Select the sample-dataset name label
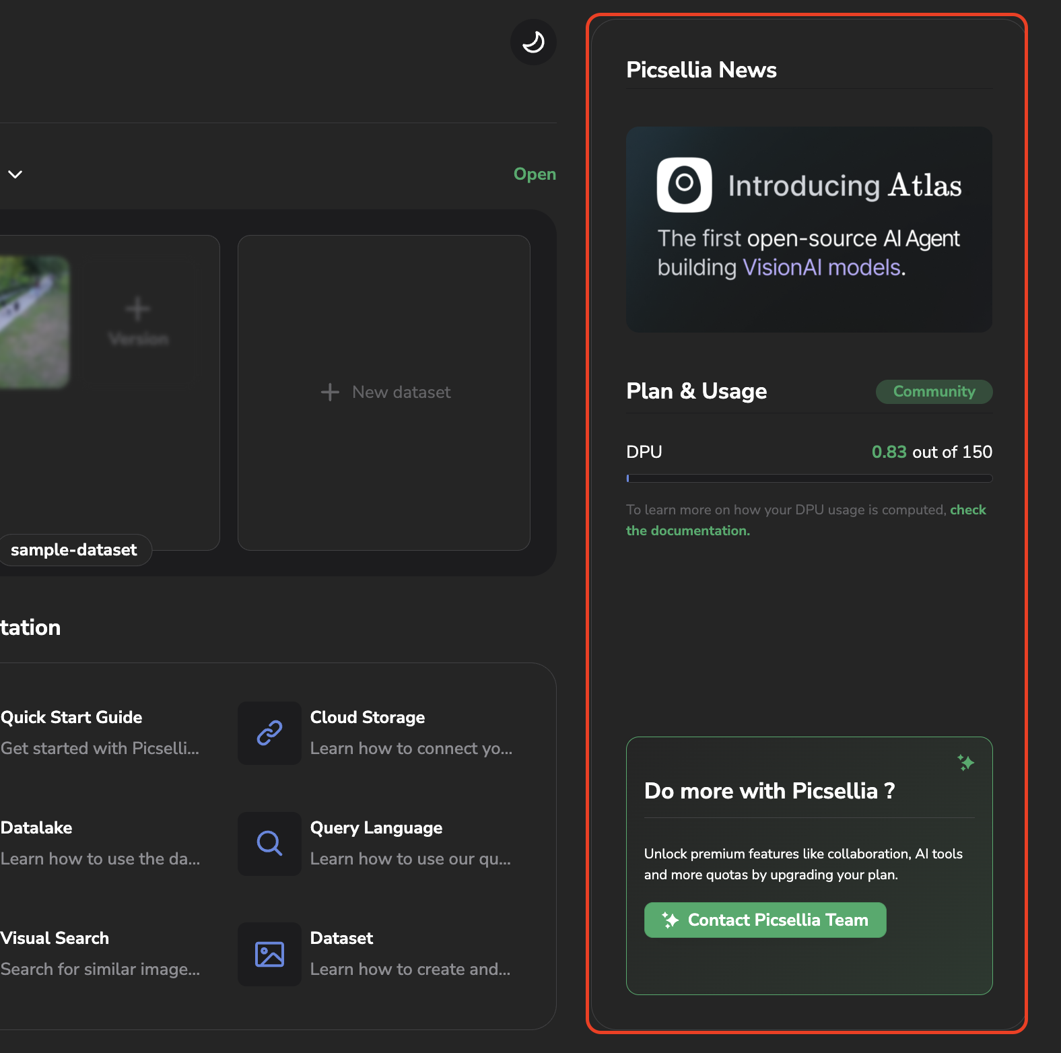Viewport: 1061px width, 1053px height. 74,550
